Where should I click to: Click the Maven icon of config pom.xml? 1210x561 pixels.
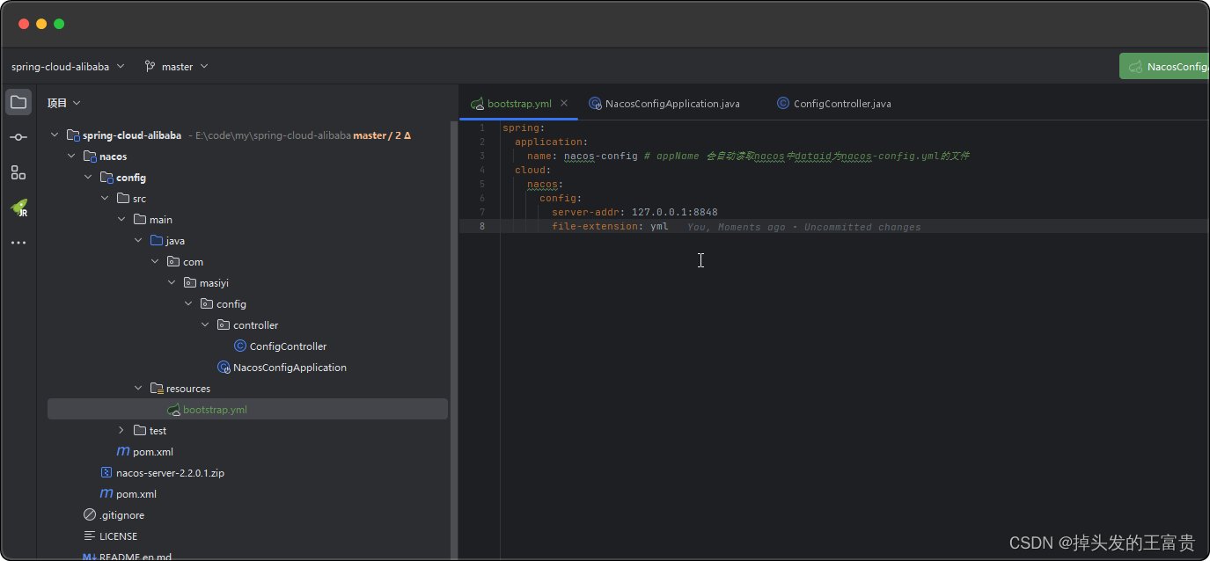tap(123, 451)
